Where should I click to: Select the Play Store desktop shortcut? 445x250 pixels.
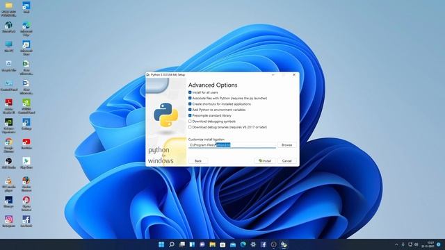tap(26, 163)
